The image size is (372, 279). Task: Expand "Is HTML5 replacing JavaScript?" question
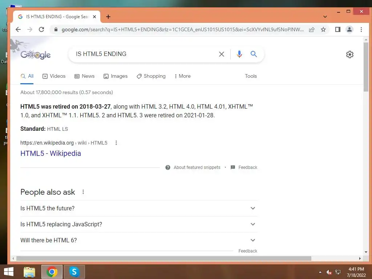[x=139, y=225]
